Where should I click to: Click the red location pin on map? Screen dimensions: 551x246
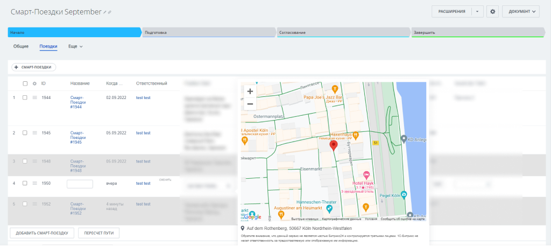334,145
